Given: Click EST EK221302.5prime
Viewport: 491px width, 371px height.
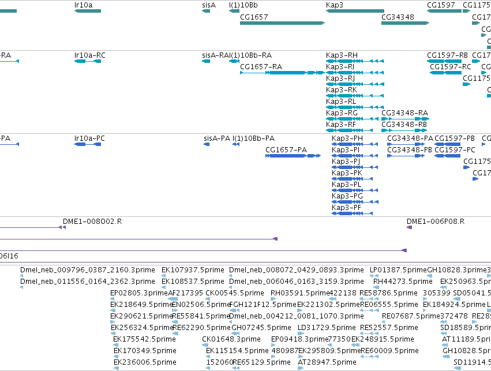Looking at the screenshot, I should (299, 310).
